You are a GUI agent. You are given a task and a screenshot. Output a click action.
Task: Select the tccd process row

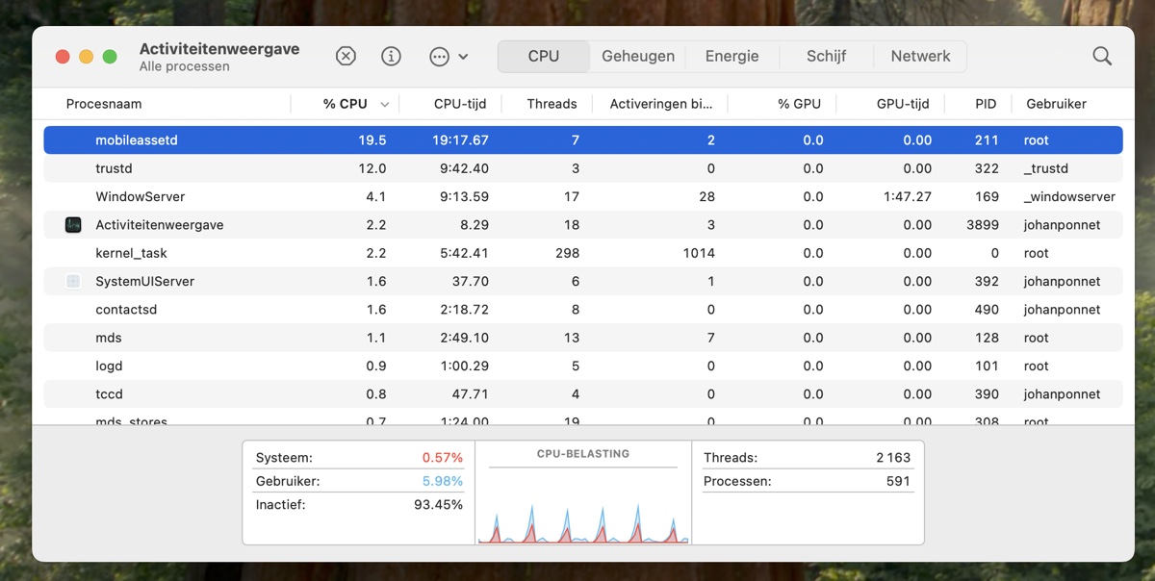click(x=583, y=394)
